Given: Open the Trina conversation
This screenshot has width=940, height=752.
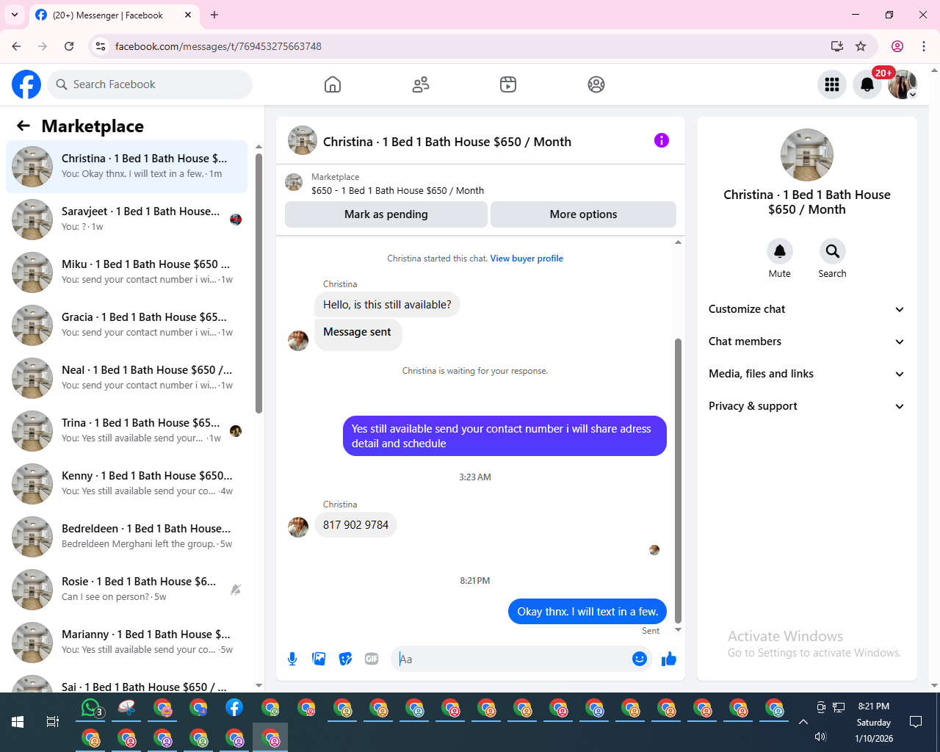Looking at the screenshot, I should (x=127, y=430).
